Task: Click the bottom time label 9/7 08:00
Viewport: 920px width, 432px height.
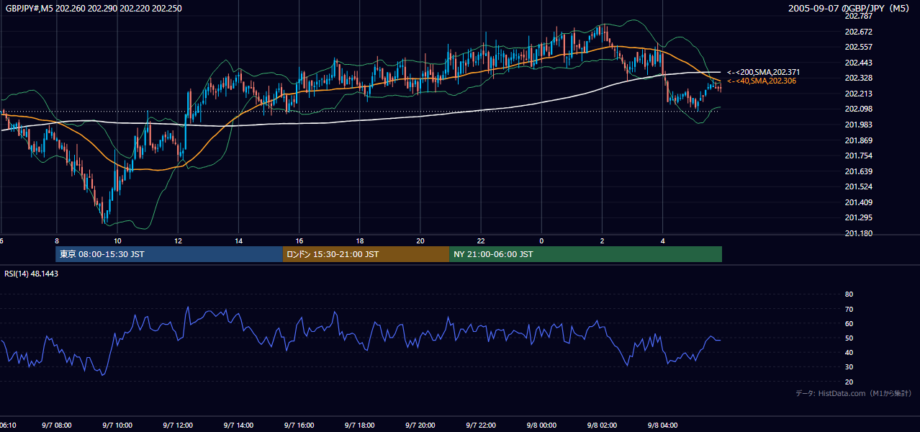Action: click(56, 426)
